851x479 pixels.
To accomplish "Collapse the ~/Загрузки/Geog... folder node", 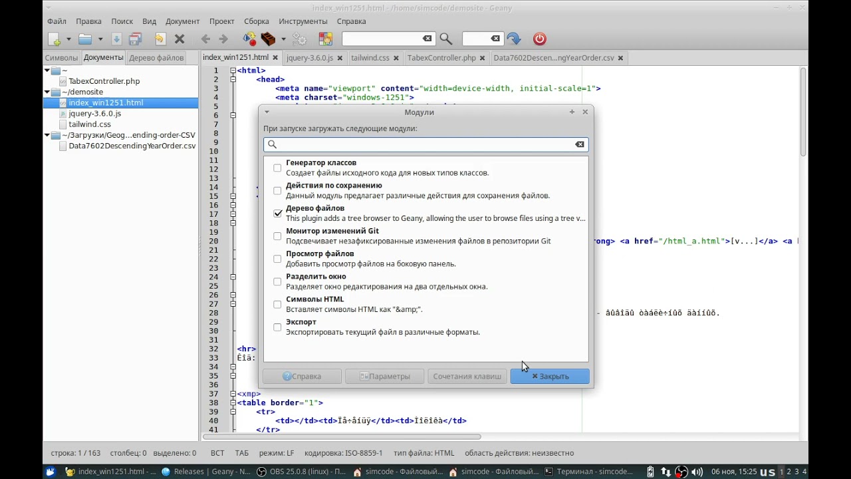I will click(x=47, y=135).
